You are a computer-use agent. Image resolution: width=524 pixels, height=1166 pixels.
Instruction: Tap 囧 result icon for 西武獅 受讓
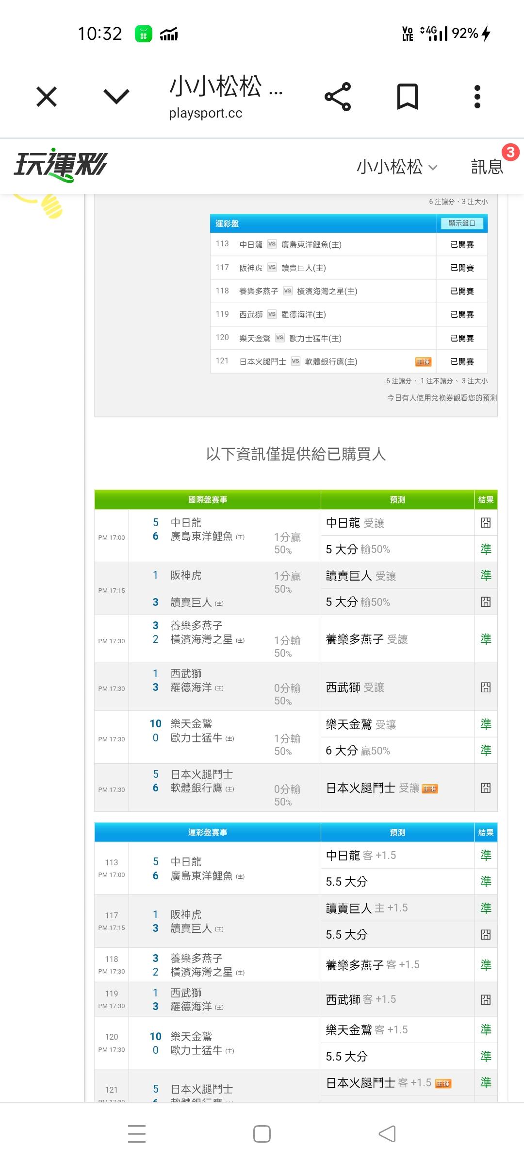point(486,687)
